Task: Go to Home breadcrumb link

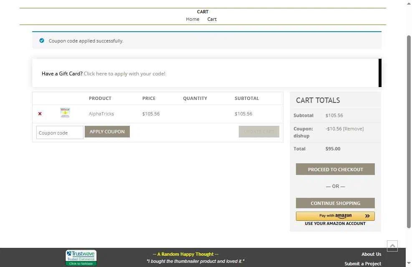Action: [192, 19]
